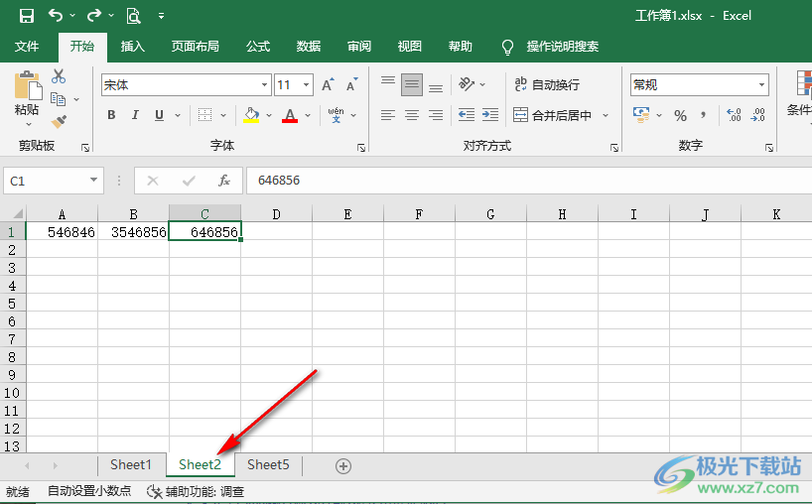Viewport: 812px width, 504px height.
Task: Paste clipboard contents with 粘贴 icon
Action: (28, 86)
